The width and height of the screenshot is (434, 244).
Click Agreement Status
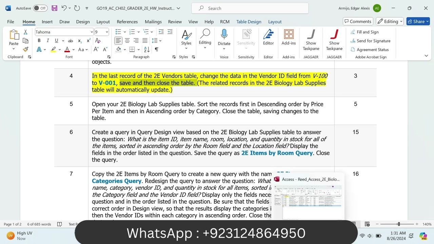[x=369, y=49]
